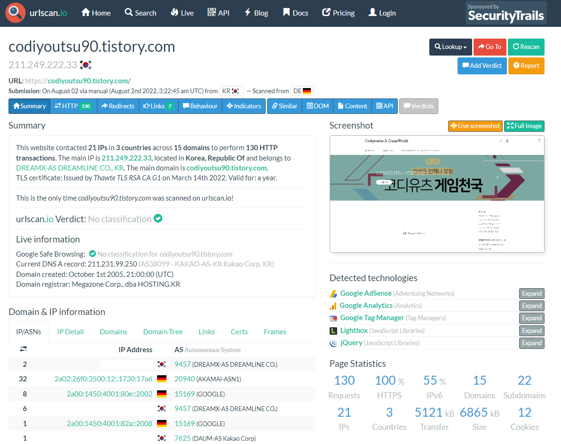The image size is (561, 444).
Task: Click the Google Safe Browsing check icon
Action: (92, 254)
